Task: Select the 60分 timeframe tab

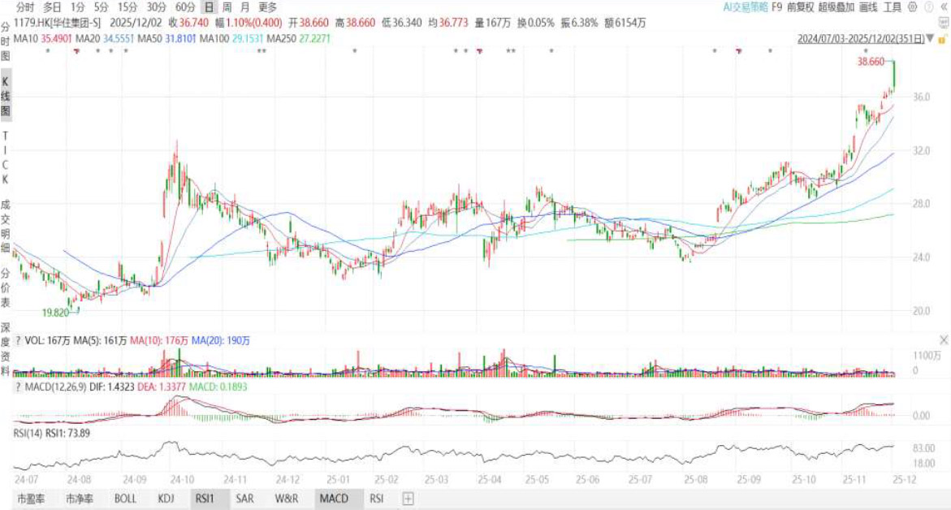Action: click(x=184, y=7)
